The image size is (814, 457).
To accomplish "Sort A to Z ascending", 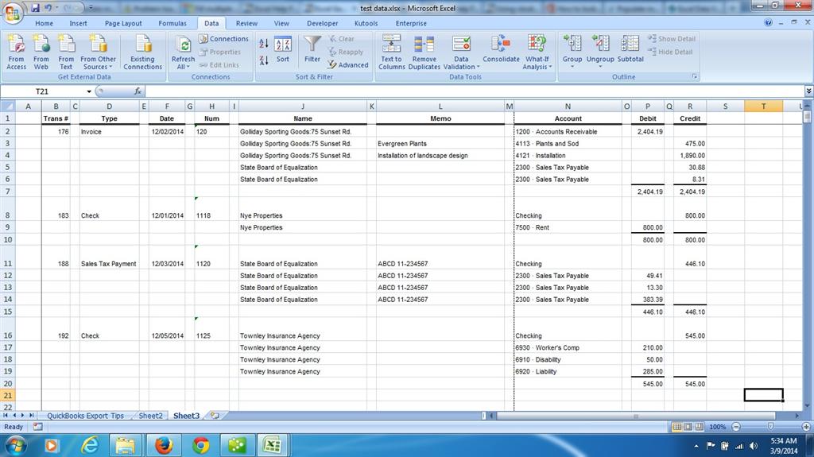I will (x=264, y=44).
